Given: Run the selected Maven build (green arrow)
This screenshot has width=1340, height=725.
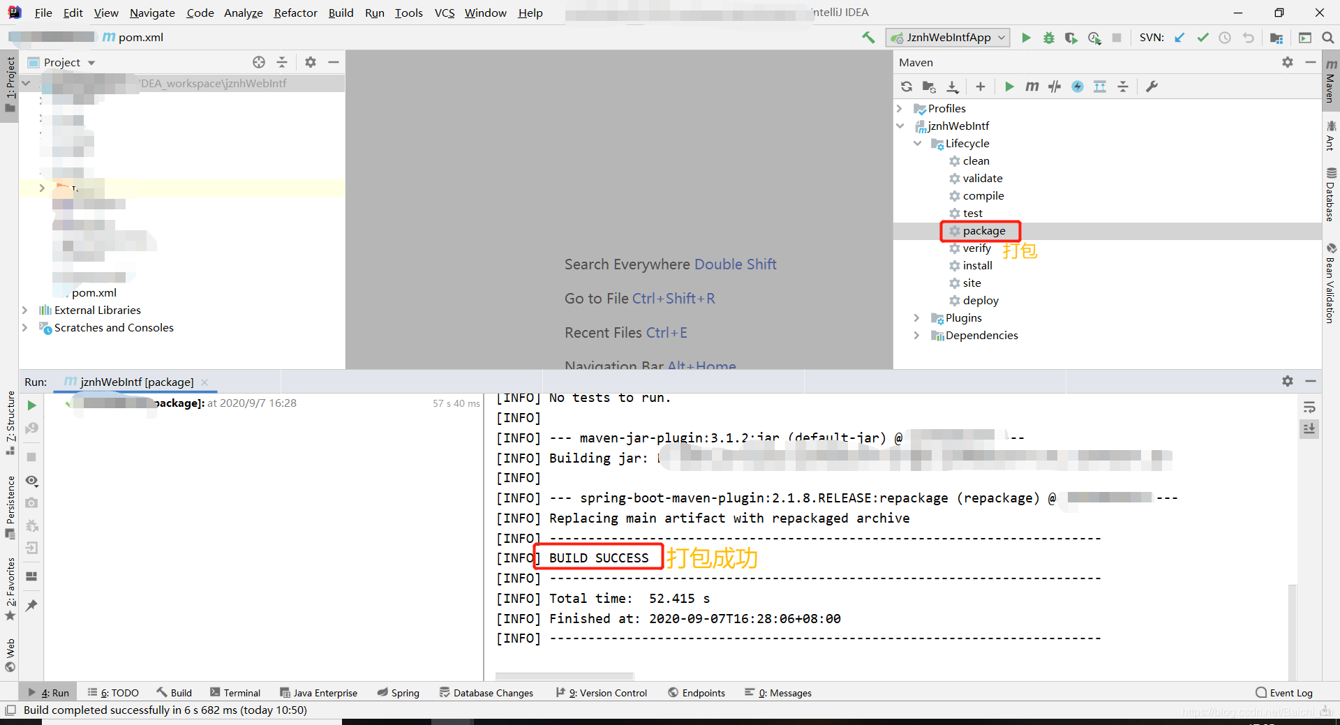Looking at the screenshot, I should tap(1009, 87).
